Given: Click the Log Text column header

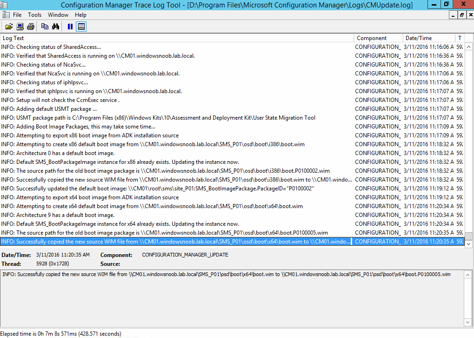Looking at the screenshot, I should pos(177,38).
